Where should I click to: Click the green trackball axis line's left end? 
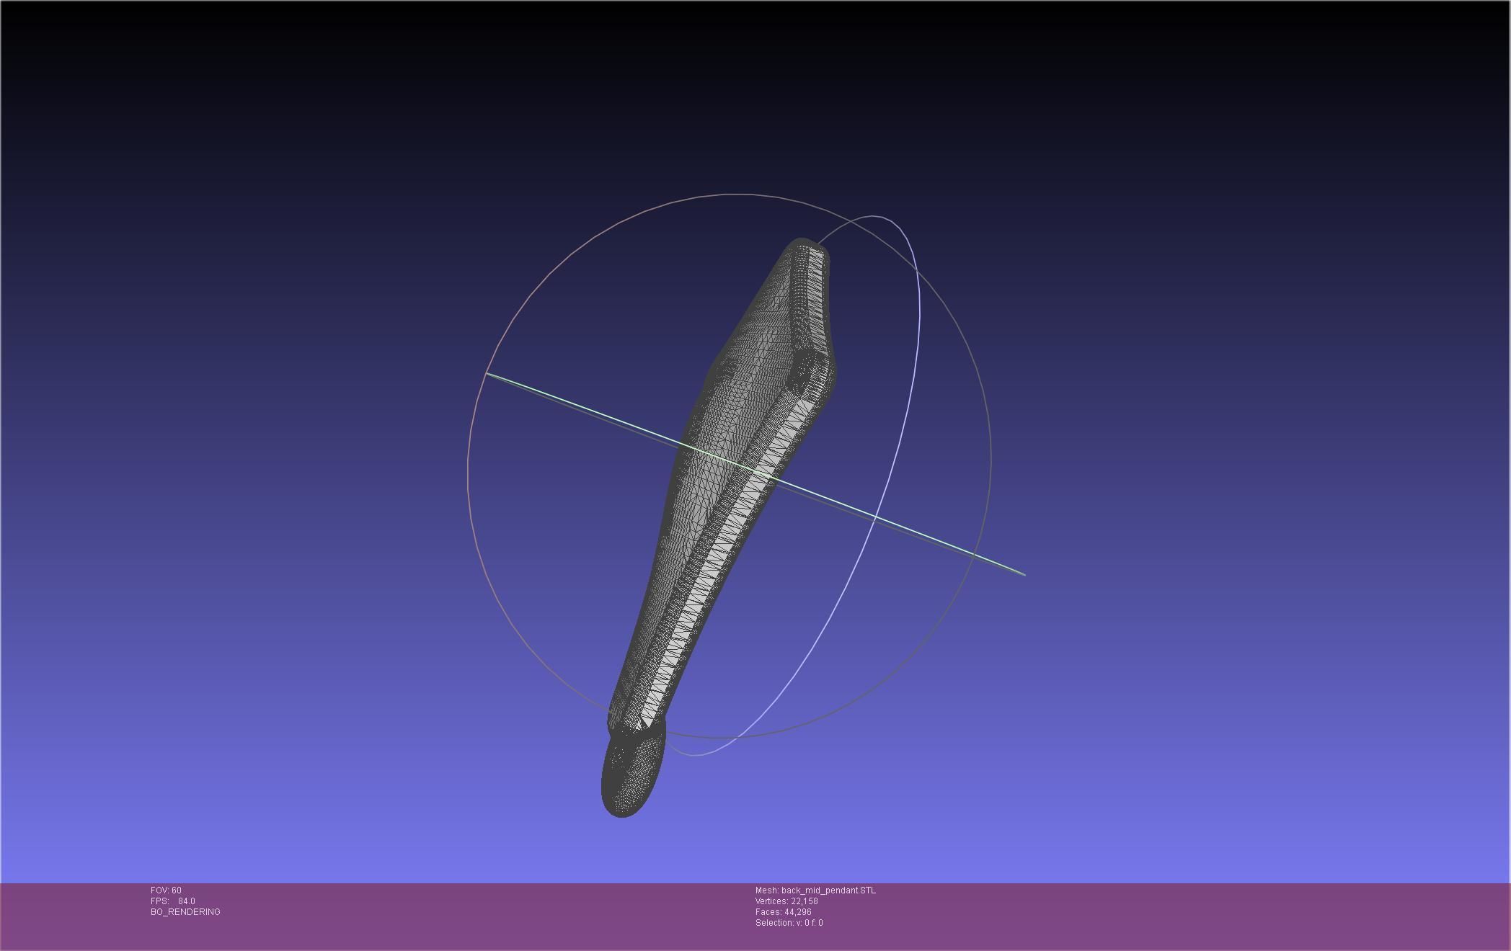[x=489, y=374]
